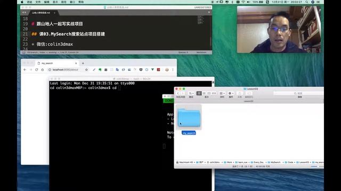Open the 帮助 menu in menu bar

coord(81,2)
